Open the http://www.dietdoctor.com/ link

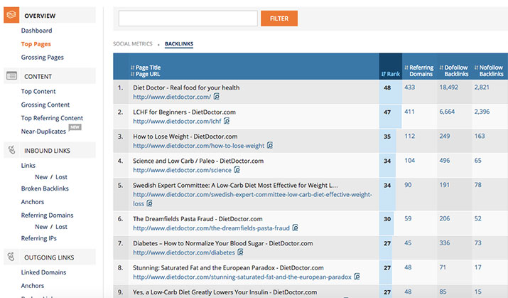172,97
